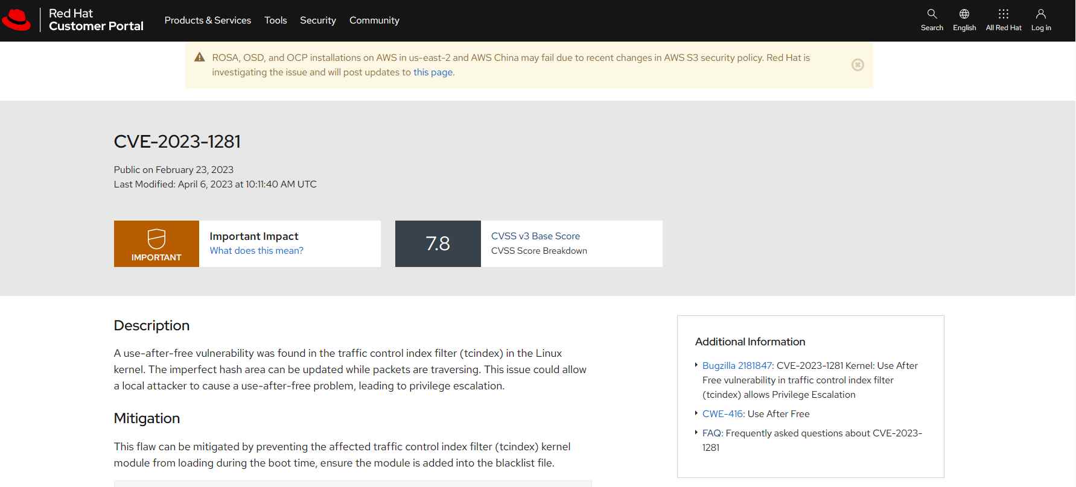Click the CVE-2023-1281 page heading
The width and height of the screenshot is (1076, 487).
[x=177, y=142]
